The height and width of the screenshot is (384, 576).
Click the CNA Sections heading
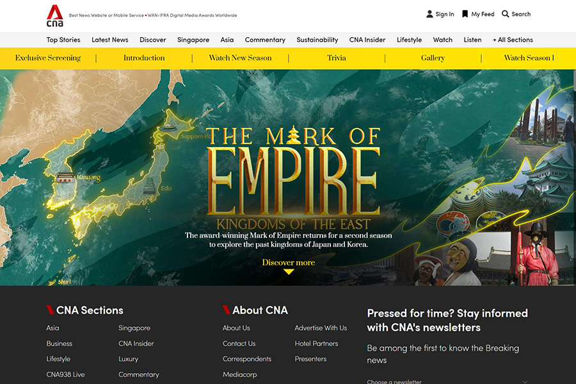(x=90, y=310)
